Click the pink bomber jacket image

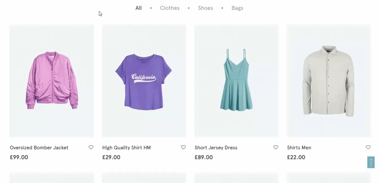[52, 81]
